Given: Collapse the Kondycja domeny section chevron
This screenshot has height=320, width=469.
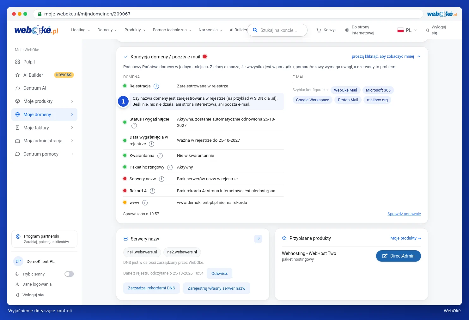Looking at the screenshot, I should pyautogui.click(x=419, y=56).
